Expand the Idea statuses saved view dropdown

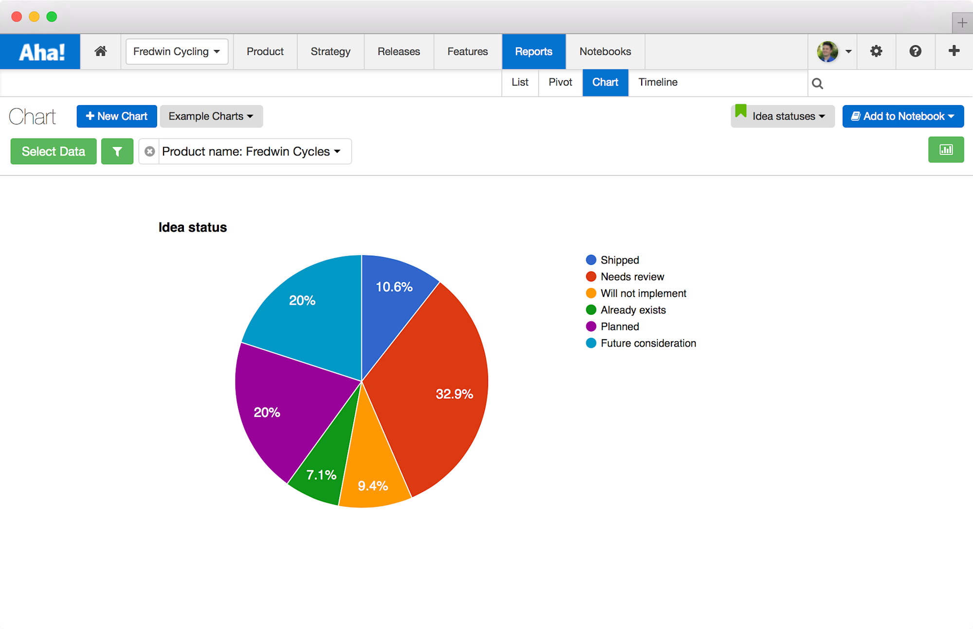(x=783, y=116)
